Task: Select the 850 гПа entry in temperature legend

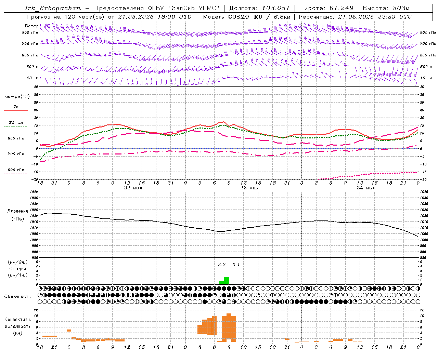Action: (16, 138)
